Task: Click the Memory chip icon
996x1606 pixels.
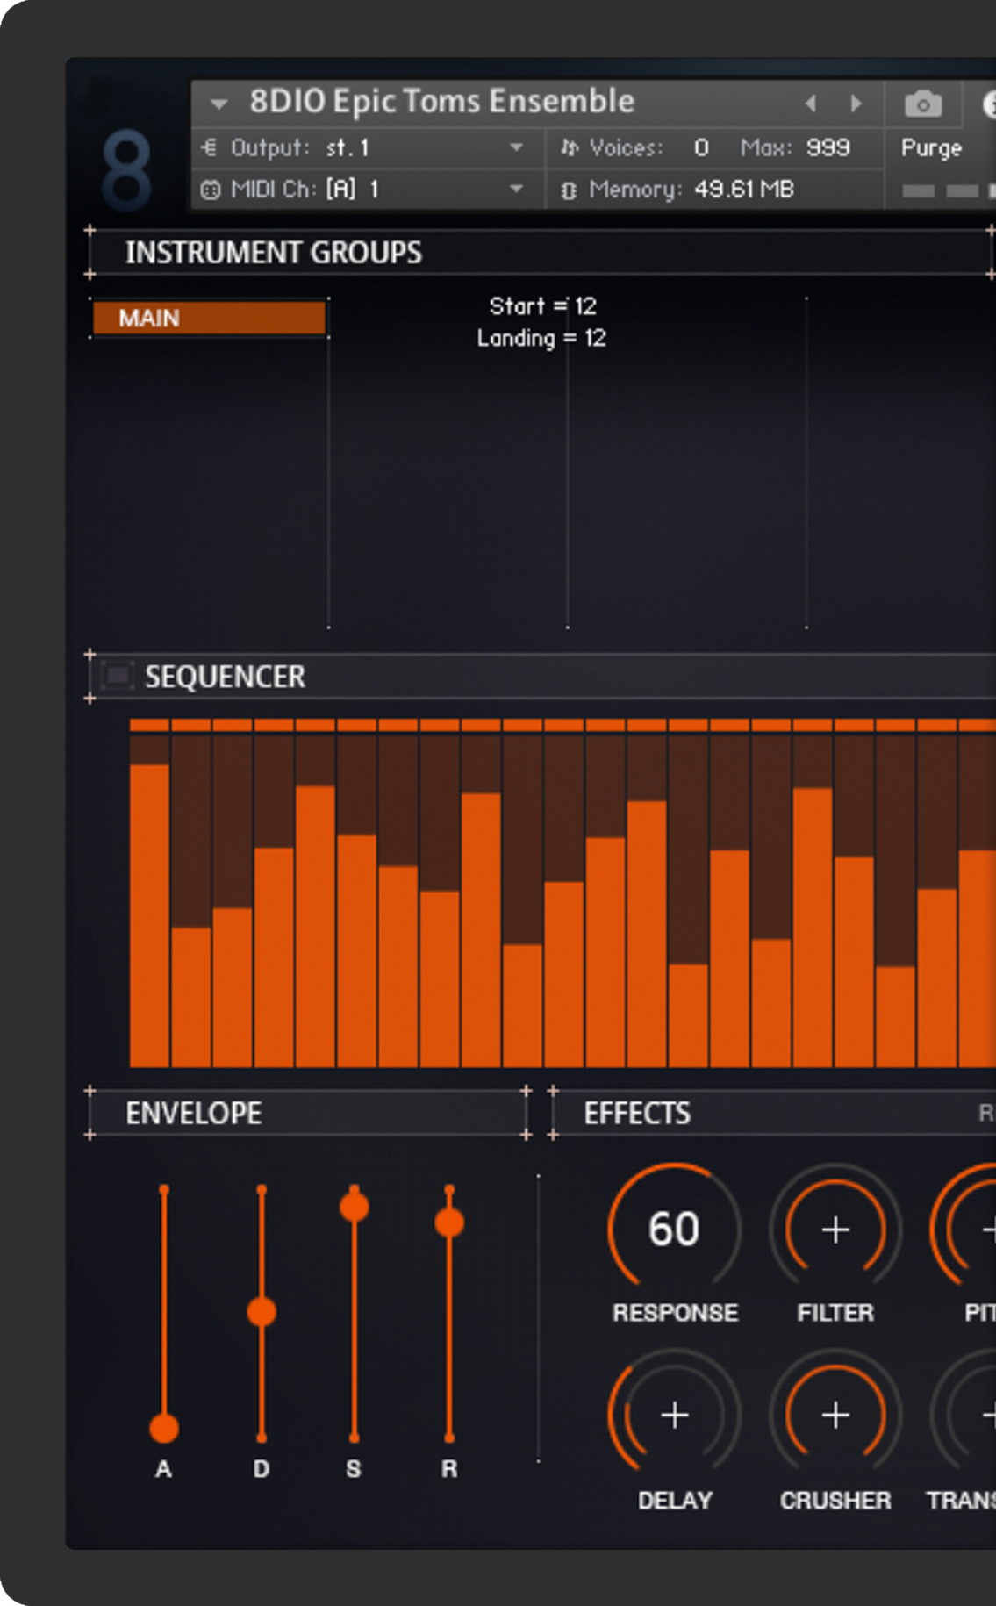Action: [569, 190]
